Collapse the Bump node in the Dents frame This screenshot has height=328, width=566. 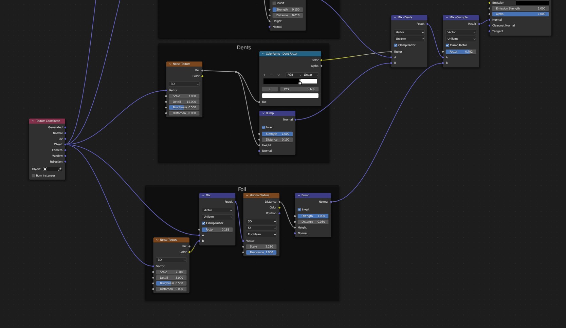(x=263, y=113)
